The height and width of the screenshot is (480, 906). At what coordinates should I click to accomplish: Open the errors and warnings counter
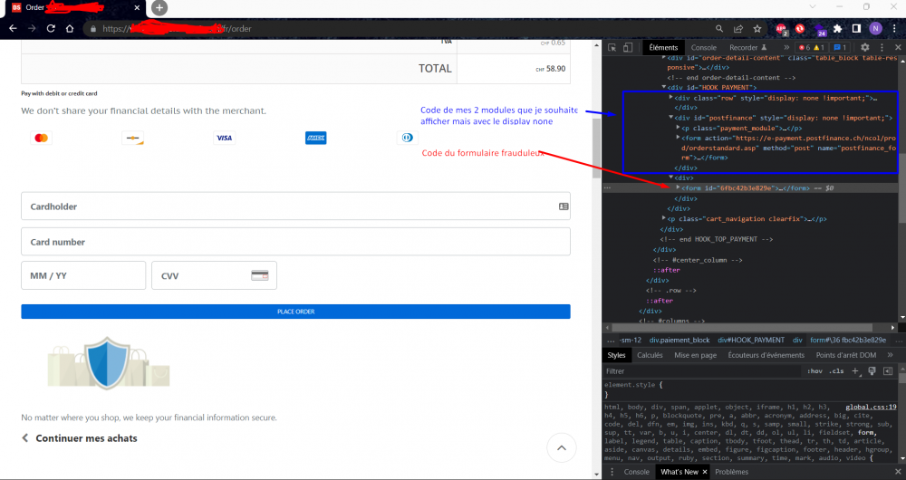[811, 47]
